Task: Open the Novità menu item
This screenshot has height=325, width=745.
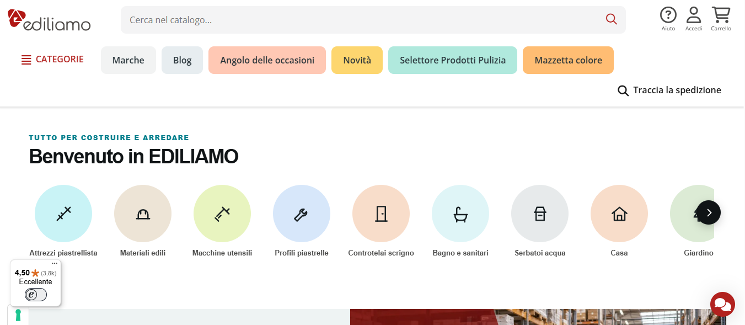Action: (x=357, y=60)
